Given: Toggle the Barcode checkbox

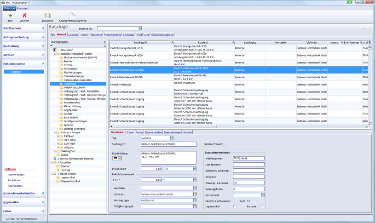Looking at the screenshot, I should (x=262, y=206).
